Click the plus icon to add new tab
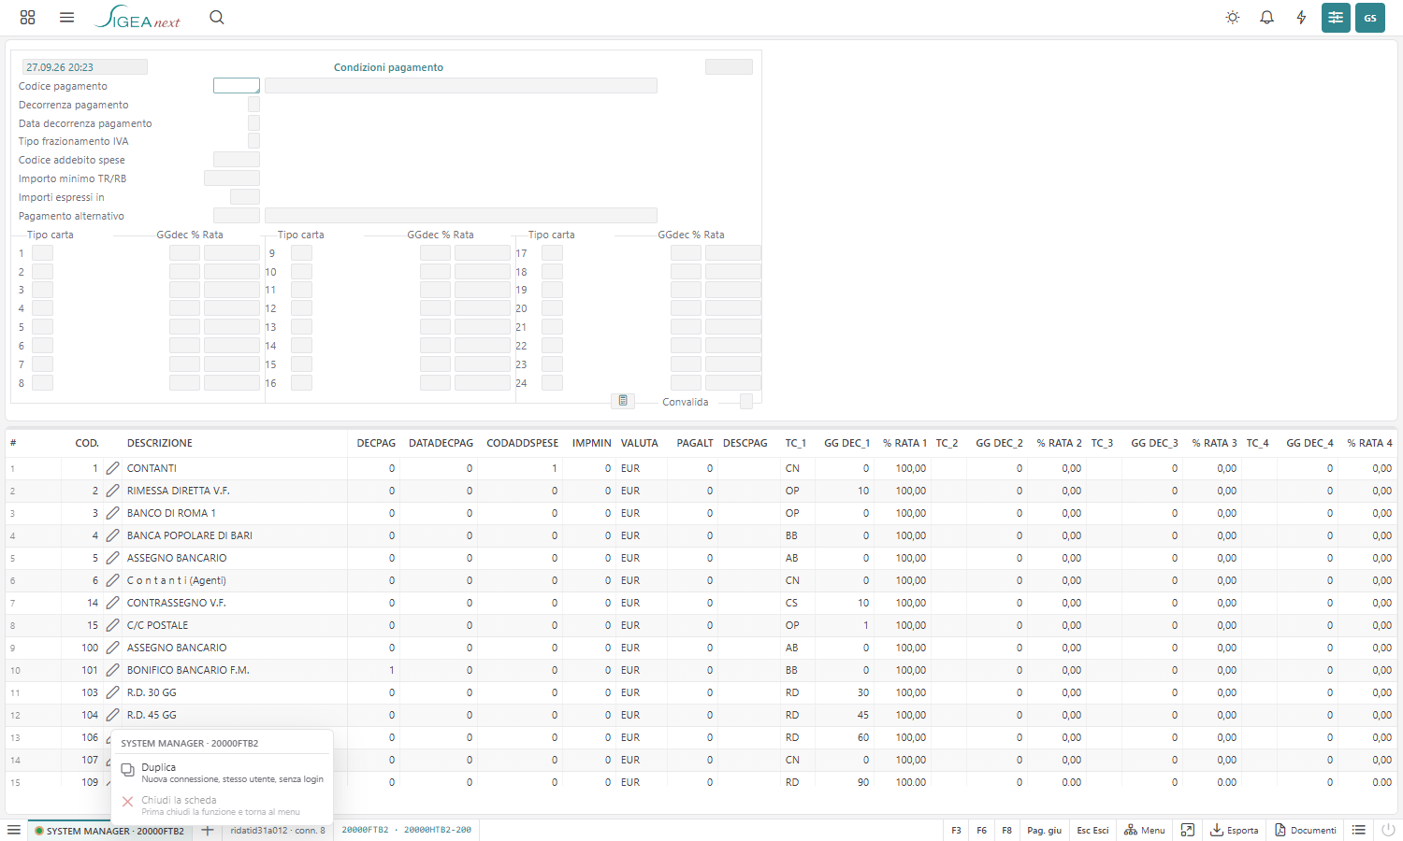Viewport: 1403px width, 841px height. coord(208,830)
